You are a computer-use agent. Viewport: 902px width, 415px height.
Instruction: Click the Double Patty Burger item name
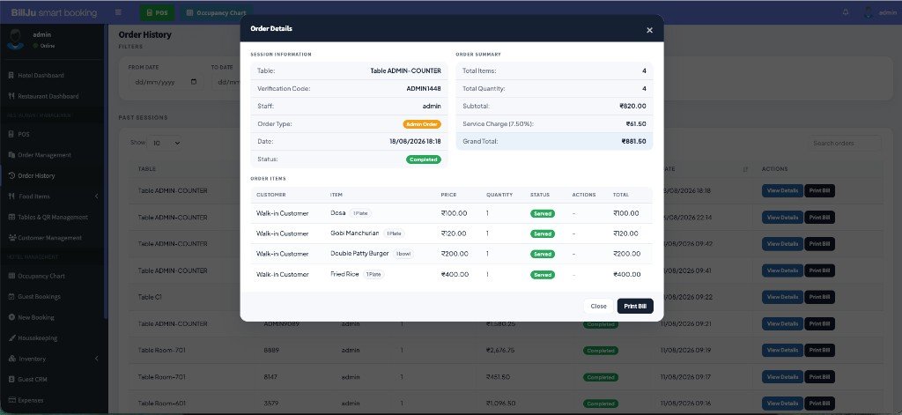359,253
